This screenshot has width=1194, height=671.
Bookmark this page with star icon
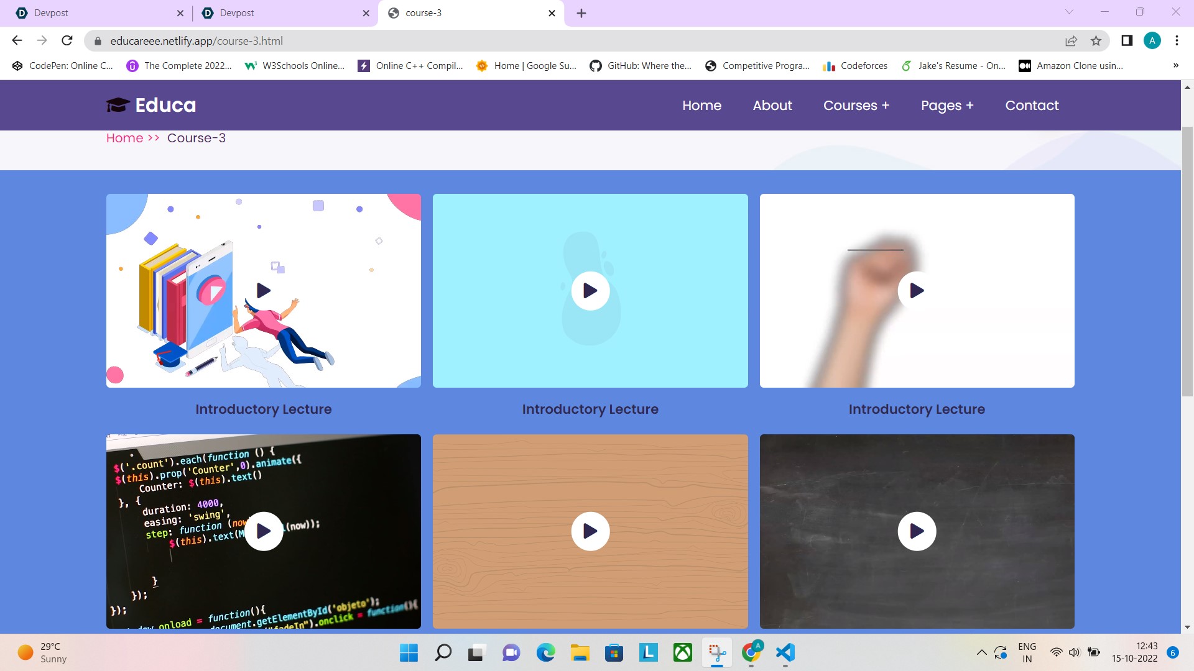[1096, 41]
